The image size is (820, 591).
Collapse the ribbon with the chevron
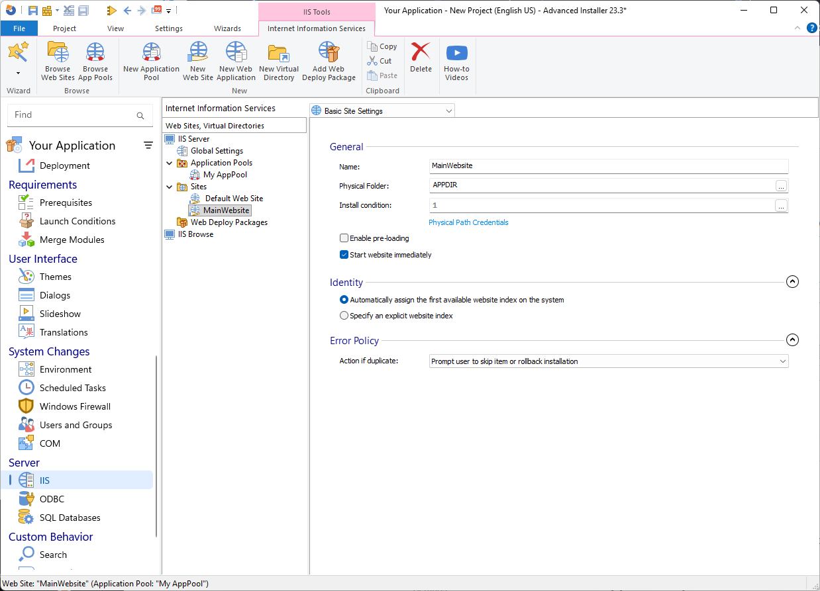[x=797, y=28]
